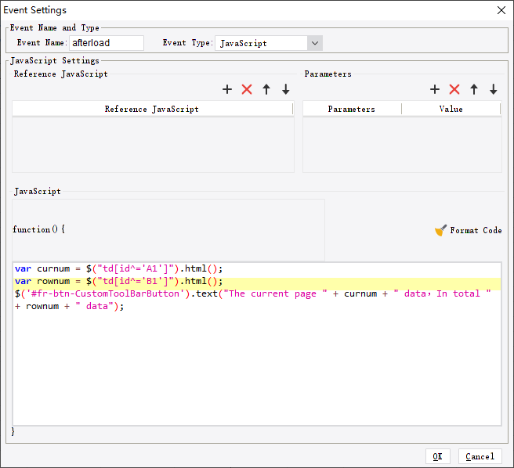Click the Event Name input field
The image size is (514, 468).
click(107, 43)
